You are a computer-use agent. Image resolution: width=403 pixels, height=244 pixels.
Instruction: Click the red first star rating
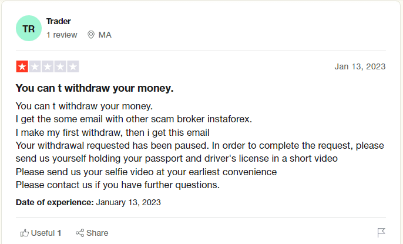[x=22, y=66]
